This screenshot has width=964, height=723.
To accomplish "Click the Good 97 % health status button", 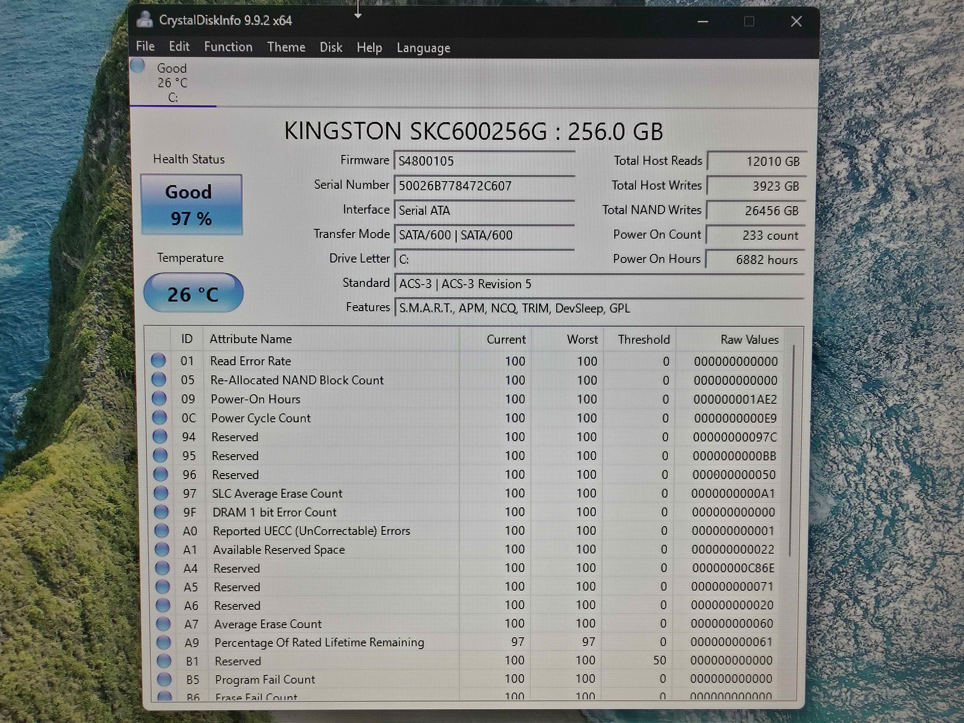I will tap(191, 205).
